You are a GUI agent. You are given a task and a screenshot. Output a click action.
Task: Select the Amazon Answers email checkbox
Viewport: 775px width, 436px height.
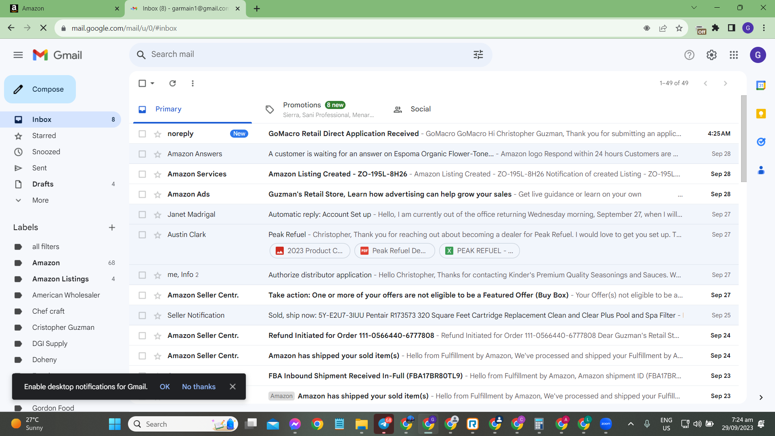click(142, 154)
